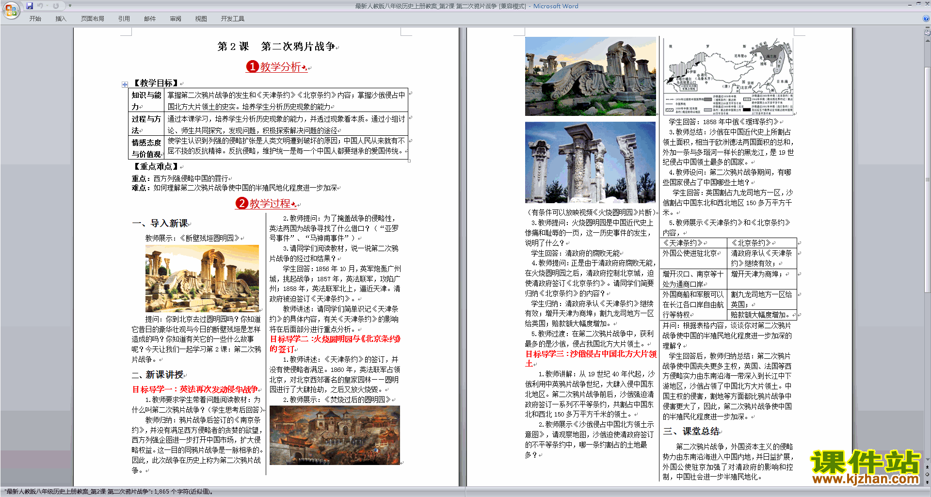Click the table move handle near 教学目标

click(x=125, y=84)
